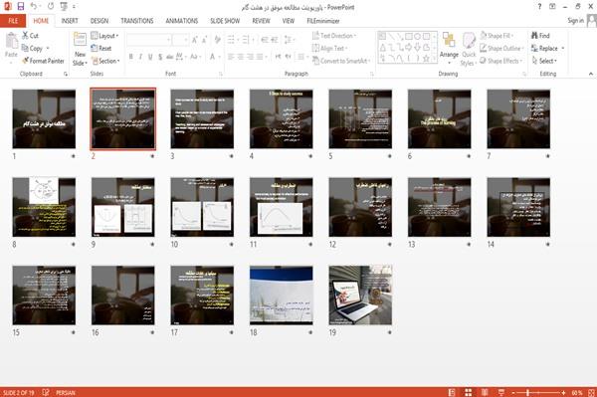Switch to the DESIGN tab
Screen dimensions: 597x397
point(99,21)
